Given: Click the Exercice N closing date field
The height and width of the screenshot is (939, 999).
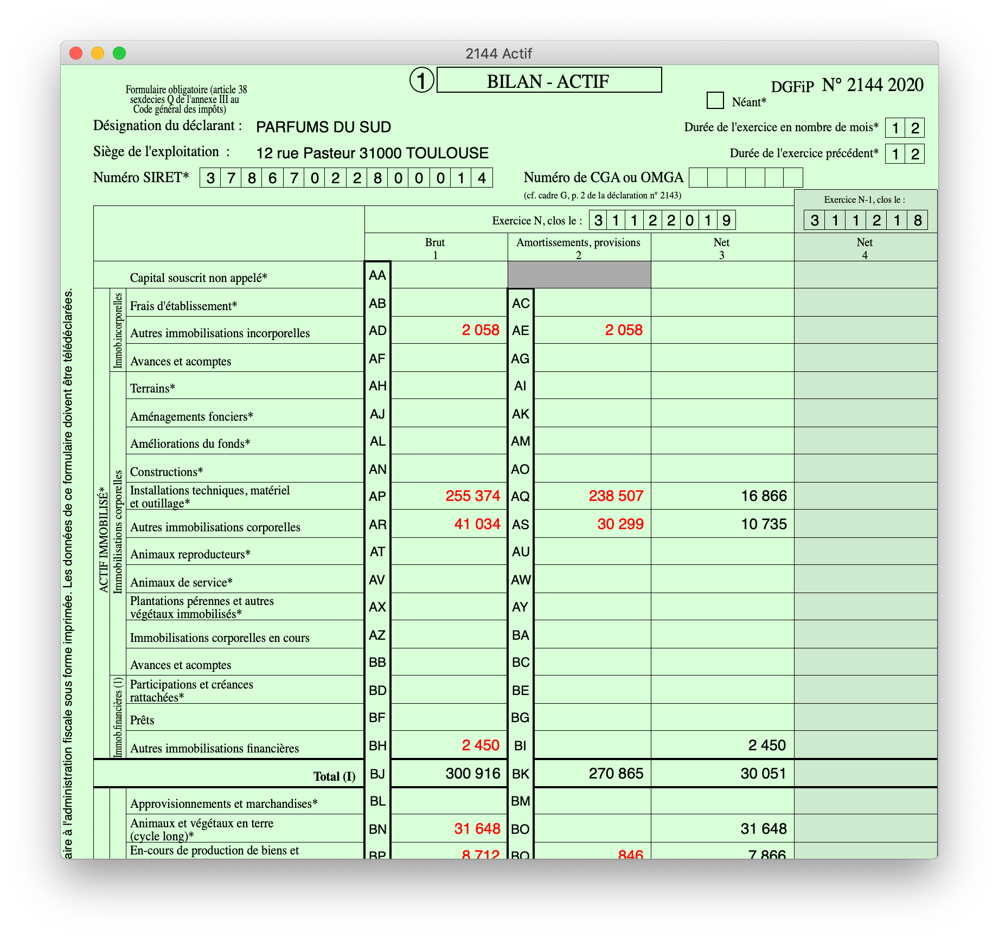Looking at the screenshot, I should coord(662,220).
